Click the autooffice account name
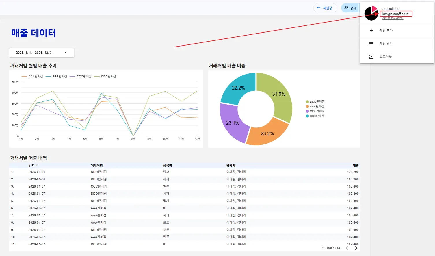This screenshot has height=256, width=435. [x=391, y=9]
